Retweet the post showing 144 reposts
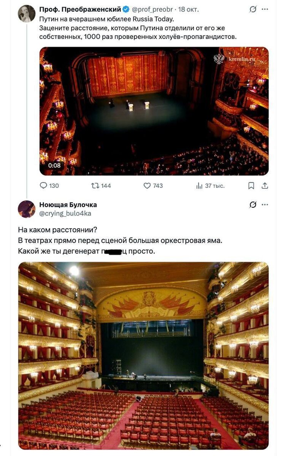The height and width of the screenshot is (456, 286). coord(95,185)
